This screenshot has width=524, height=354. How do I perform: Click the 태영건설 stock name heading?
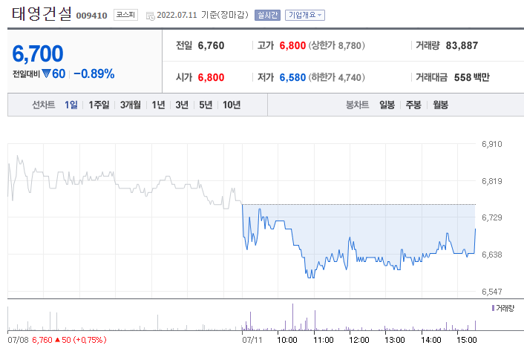[x=42, y=14]
